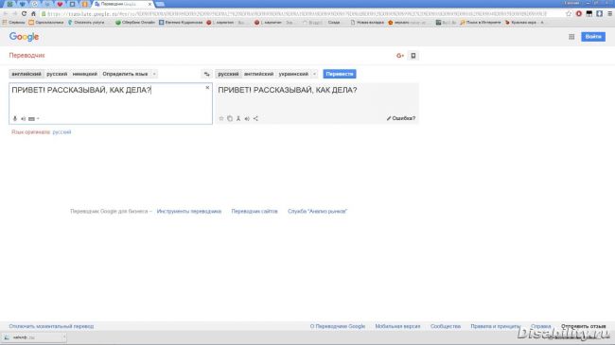This screenshot has width=615, height=345.
Task: Activate microphone voice input
Action: (x=15, y=118)
